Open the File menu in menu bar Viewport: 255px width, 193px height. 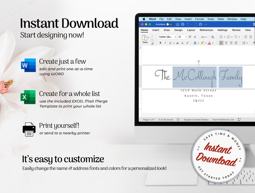pyautogui.click(x=161, y=19)
